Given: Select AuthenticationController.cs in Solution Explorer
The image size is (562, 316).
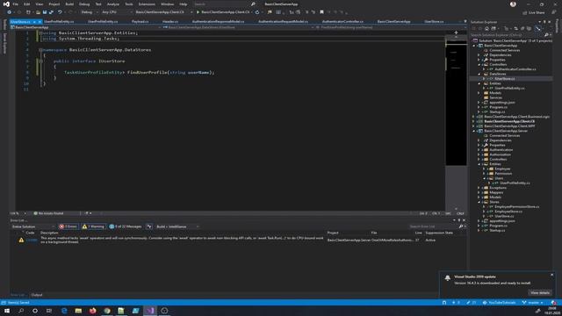Looking at the screenshot, I should pos(515,69).
